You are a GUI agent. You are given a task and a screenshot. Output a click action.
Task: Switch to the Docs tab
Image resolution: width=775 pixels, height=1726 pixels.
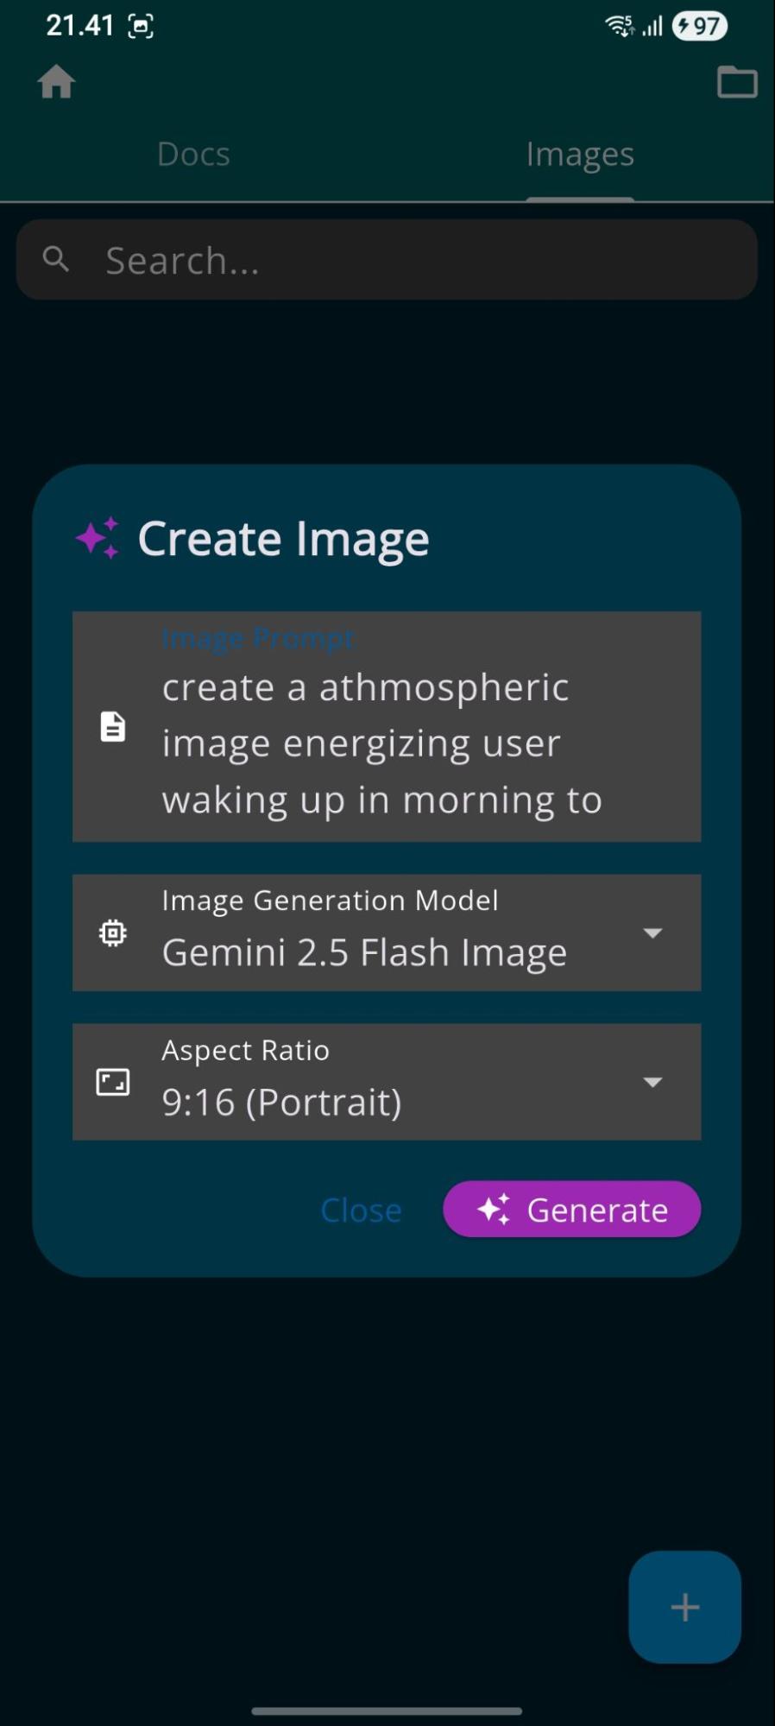coord(193,154)
